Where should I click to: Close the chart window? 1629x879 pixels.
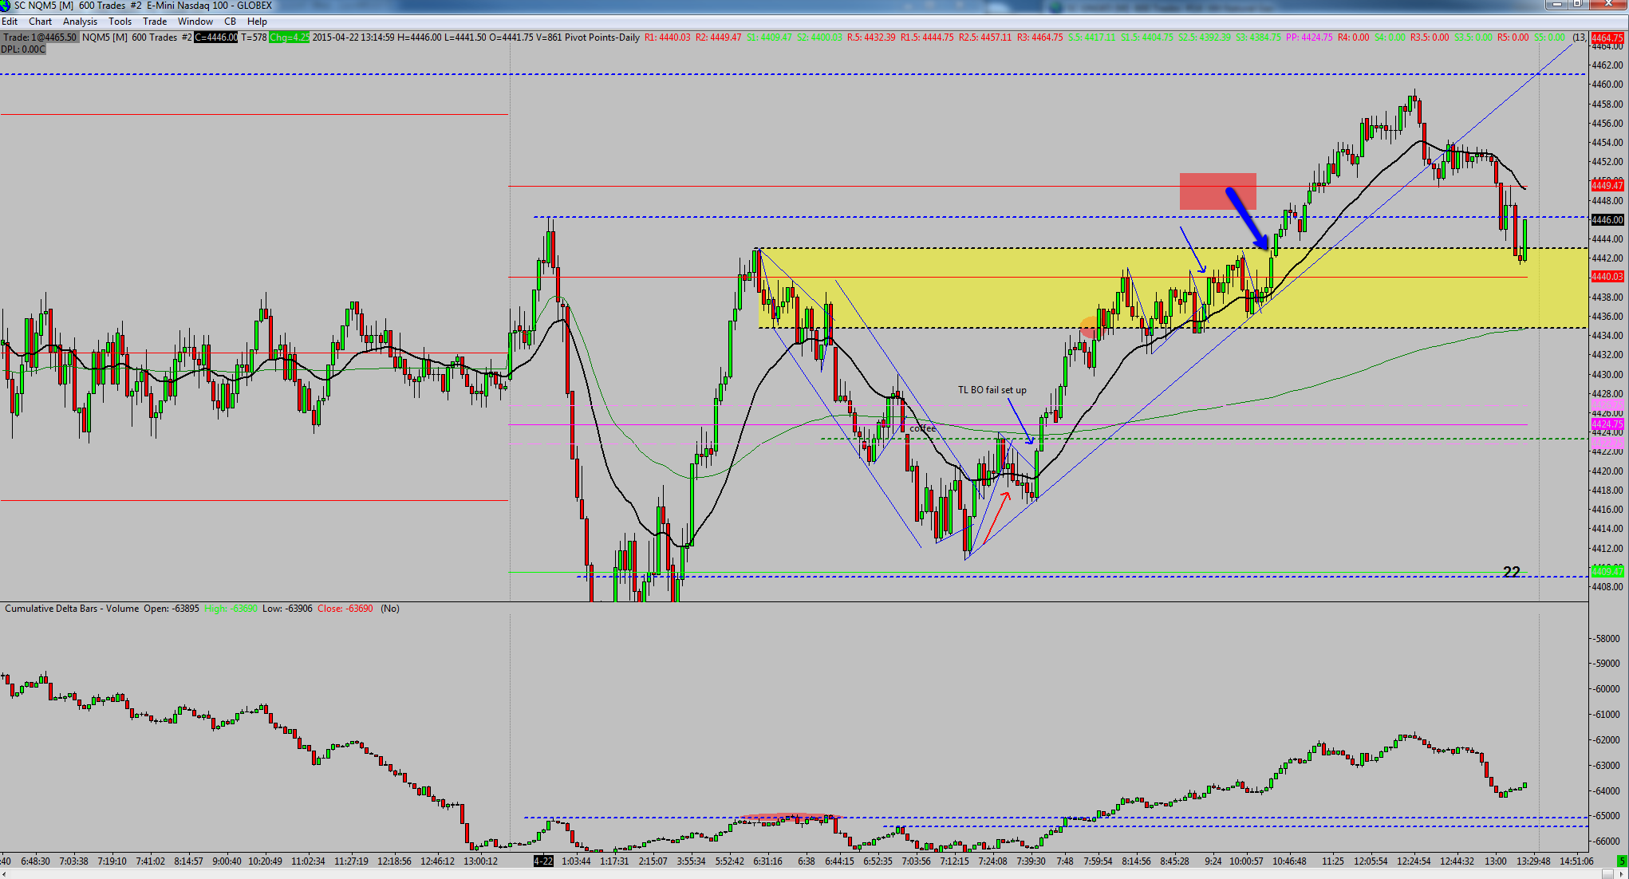pyautogui.click(x=1607, y=5)
